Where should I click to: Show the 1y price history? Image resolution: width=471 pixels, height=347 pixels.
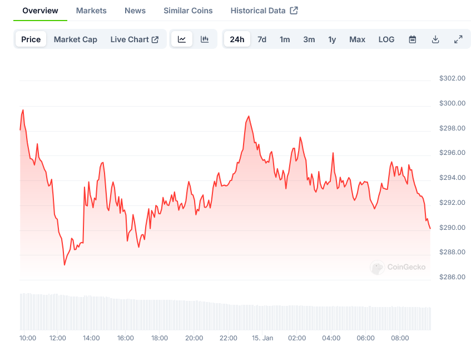[x=332, y=39]
